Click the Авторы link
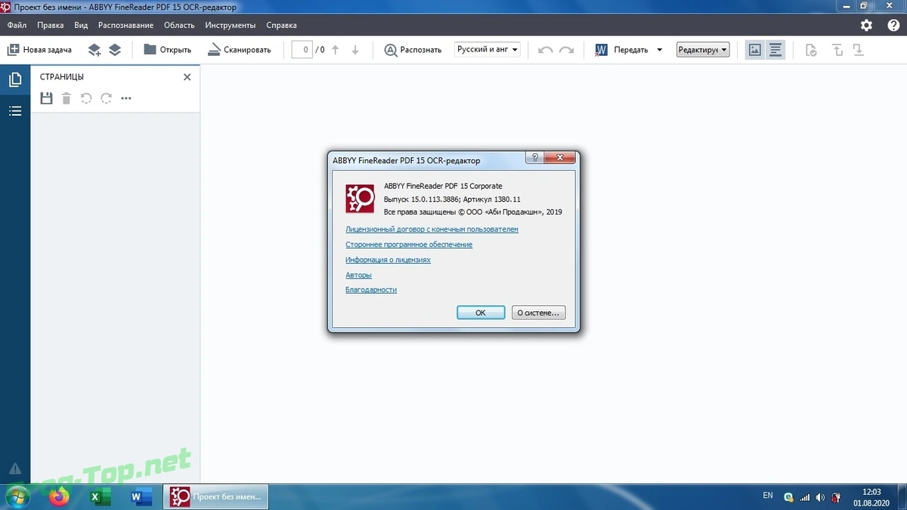This screenshot has height=510, width=907. coord(358,275)
